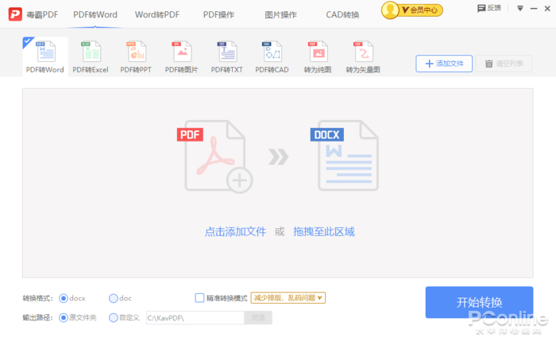Select the PDF转Word conversion icon
Viewport: 556px width, 341px height.
coord(46,52)
